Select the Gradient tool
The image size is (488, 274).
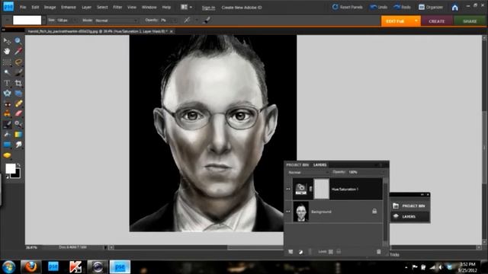pos(18,135)
